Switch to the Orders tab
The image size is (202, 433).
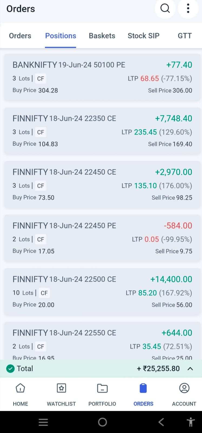point(20,36)
